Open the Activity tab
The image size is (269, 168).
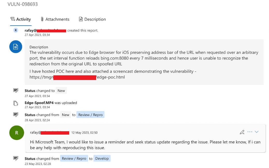click(x=21, y=19)
